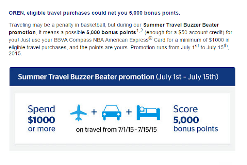Click the 'Score 5,000 bonus points' text

(196, 118)
